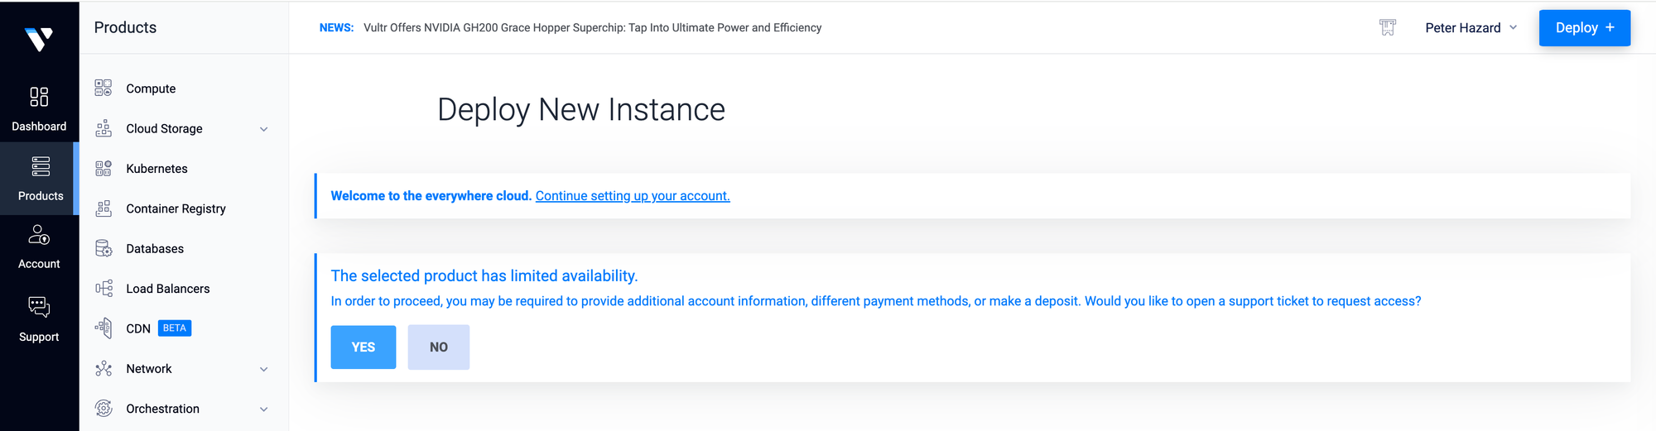Expand the Orchestration submenu chevron
This screenshot has width=1656, height=431.
263,409
